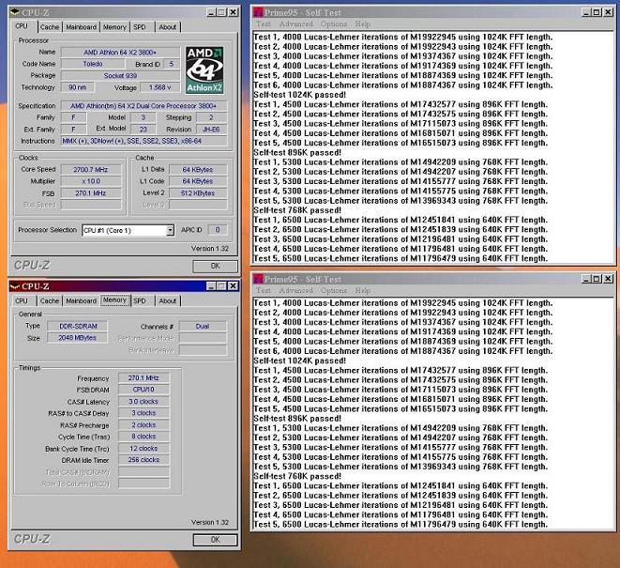Click the Multiplier x 10.0 value
Screen dimensions: 620x568
[91, 181]
